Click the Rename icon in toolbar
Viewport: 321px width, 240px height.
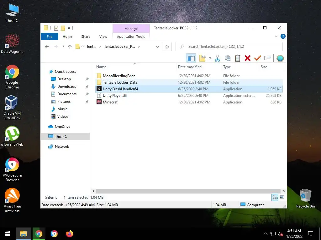[x=268, y=58]
